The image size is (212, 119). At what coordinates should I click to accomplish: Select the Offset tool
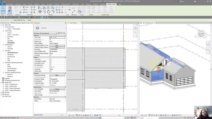(44, 8)
